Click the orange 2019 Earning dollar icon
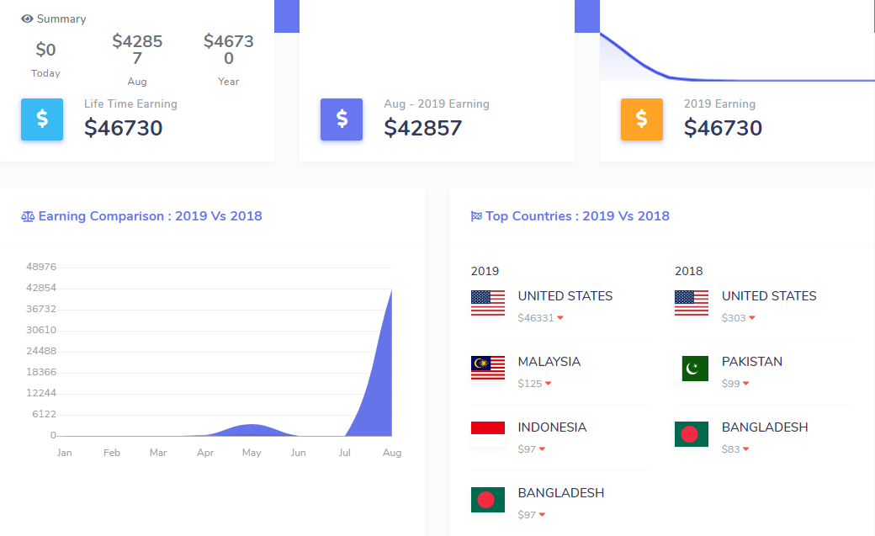The height and width of the screenshot is (536, 875). (641, 119)
